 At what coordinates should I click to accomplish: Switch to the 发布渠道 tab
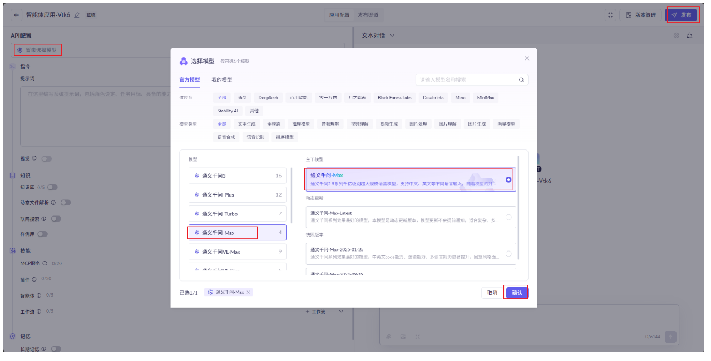(368, 15)
